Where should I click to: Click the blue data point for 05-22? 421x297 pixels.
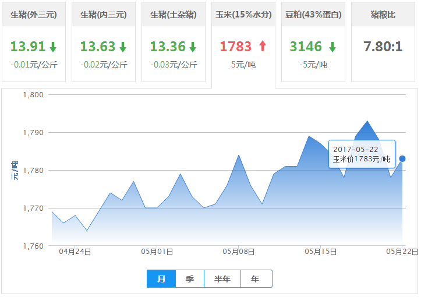pyautogui.click(x=402, y=159)
